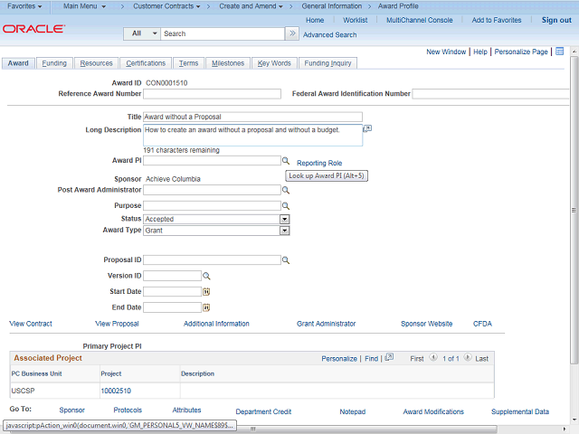Click the Sign out link
The height and width of the screenshot is (434, 579).
point(556,20)
